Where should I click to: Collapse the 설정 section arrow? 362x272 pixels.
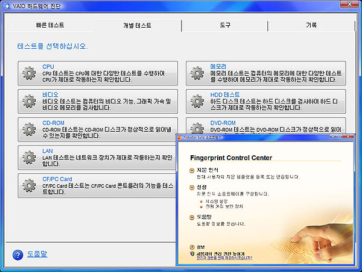pyautogui.click(x=192, y=188)
